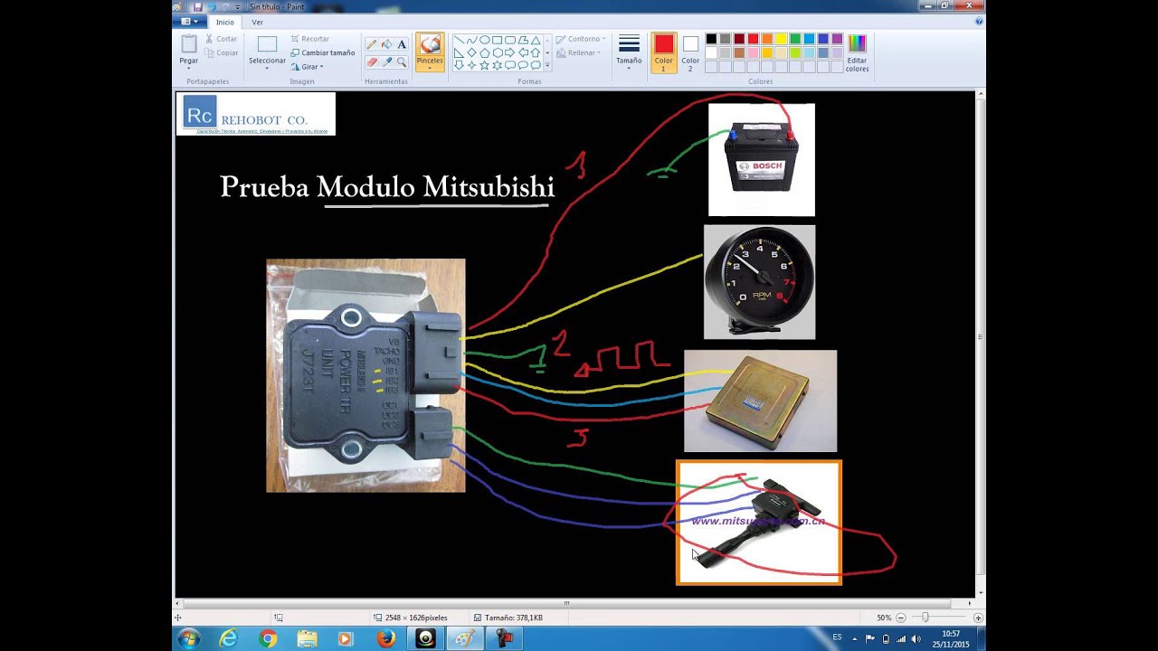Choose the right arrow shape
1158x651 pixels.
[x=509, y=53]
